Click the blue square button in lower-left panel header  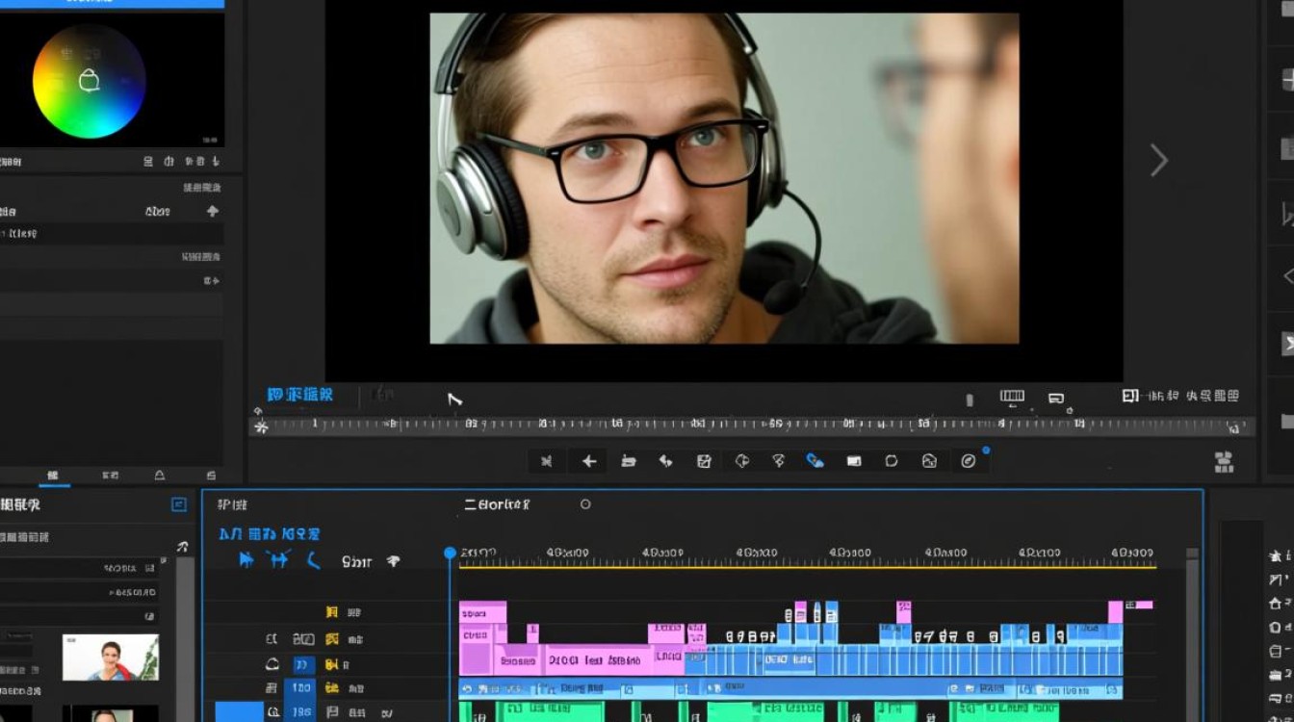(x=178, y=504)
